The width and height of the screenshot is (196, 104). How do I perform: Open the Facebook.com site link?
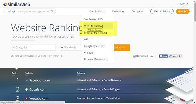click(x=40, y=80)
